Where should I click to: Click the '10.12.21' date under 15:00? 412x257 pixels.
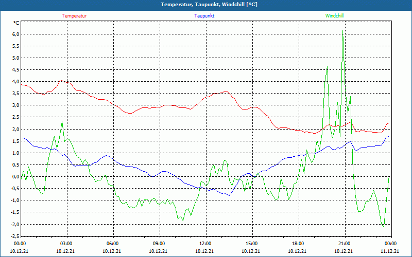pos(251,251)
